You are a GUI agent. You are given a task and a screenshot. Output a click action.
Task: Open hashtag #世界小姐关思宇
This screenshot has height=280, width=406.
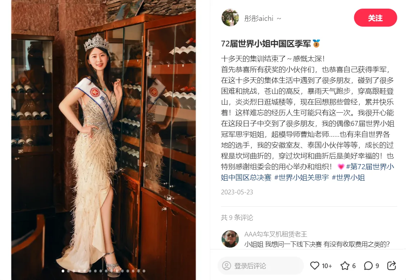click(x=301, y=177)
